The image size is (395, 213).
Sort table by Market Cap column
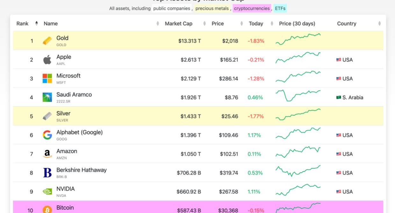pos(178,24)
